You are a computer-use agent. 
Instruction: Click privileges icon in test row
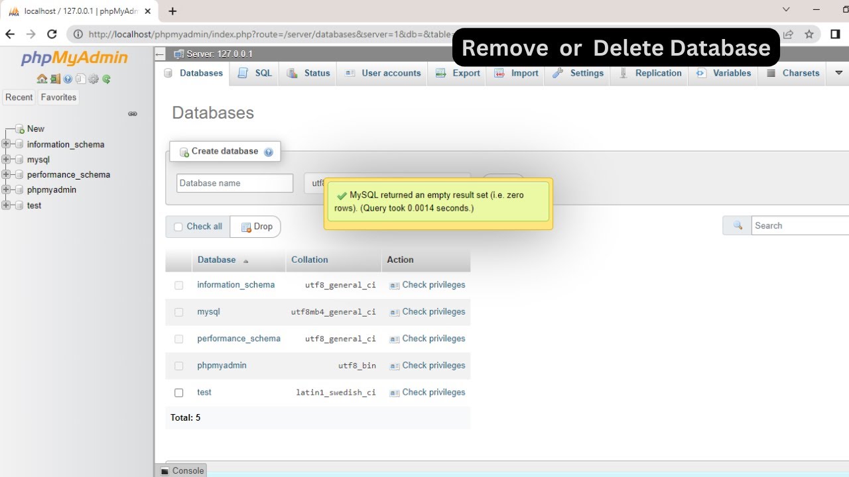pyautogui.click(x=395, y=393)
